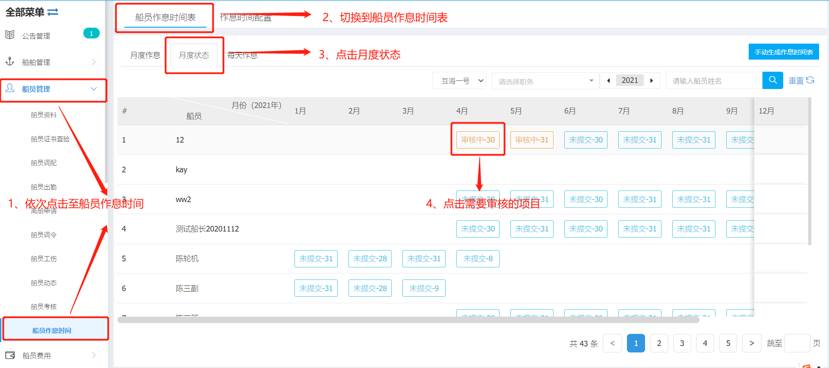Open 船员考核 submenu item
Image resolution: width=829 pixels, height=368 pixels.
tap(44, 306)
